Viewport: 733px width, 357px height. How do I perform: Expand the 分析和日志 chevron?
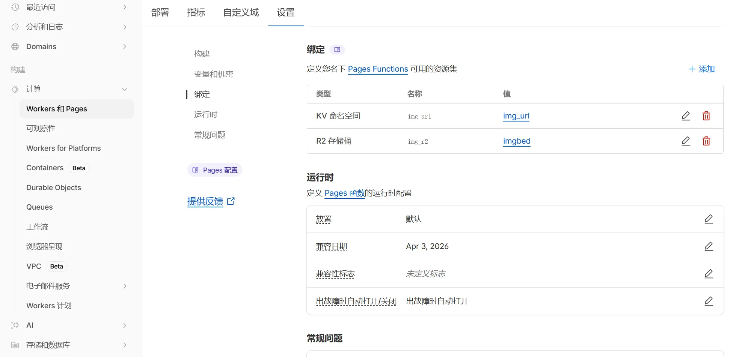[125, 27]
